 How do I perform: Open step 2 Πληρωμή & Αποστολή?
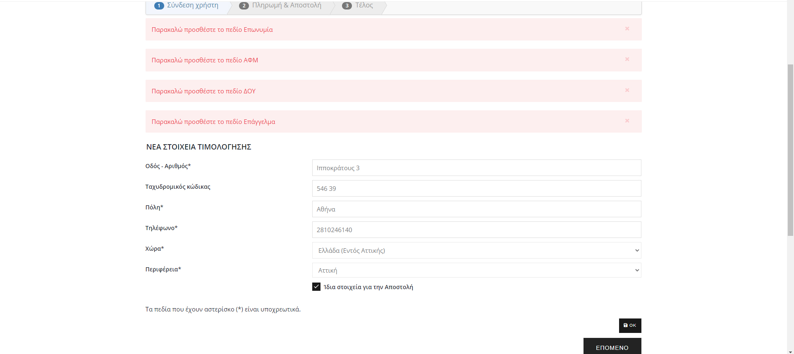pyautogui.click(x=280, y=5)
